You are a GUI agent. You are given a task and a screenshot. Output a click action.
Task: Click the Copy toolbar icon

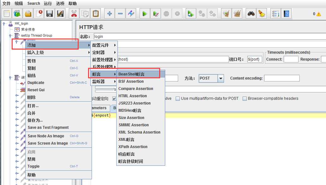pyautogui.click(x=85, y=14)
